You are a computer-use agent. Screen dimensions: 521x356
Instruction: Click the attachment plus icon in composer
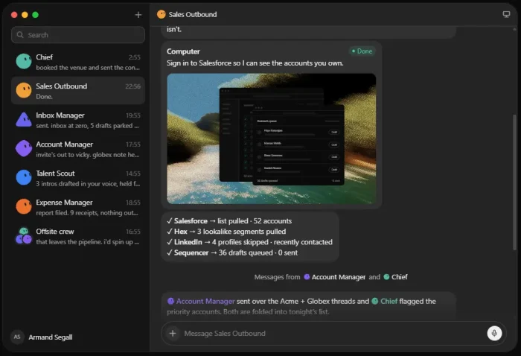(x=173, y=333)
